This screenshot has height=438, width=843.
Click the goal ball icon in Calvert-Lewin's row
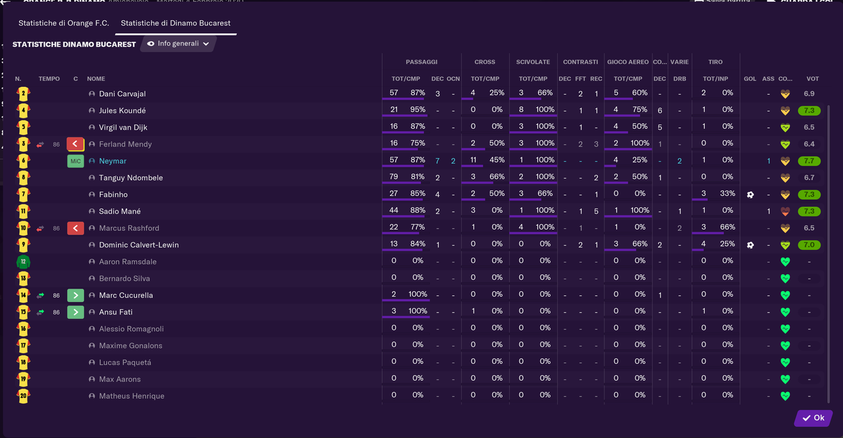[x=750, y=245]
